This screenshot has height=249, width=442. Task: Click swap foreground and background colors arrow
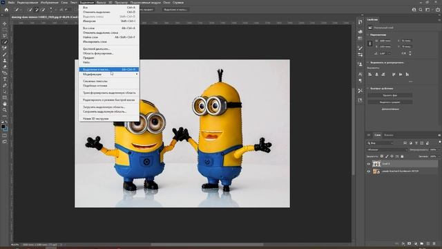[6, 122]
